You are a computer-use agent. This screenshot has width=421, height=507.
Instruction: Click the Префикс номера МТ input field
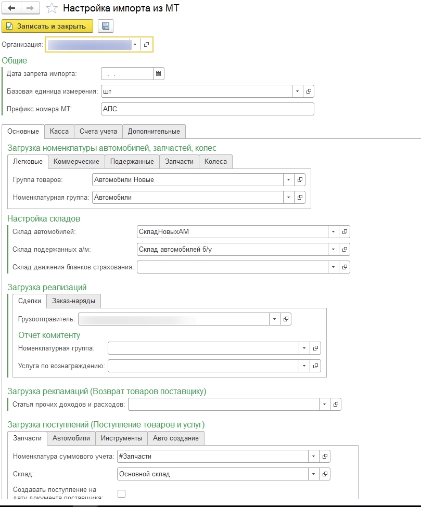[208, 109]
